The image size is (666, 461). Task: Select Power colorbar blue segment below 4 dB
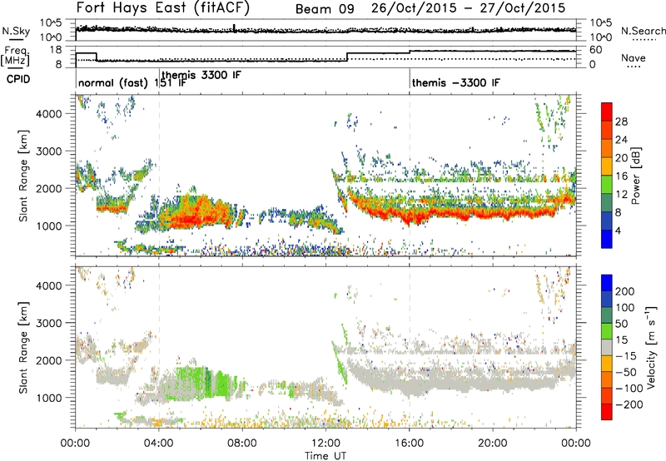click(607, 239)
